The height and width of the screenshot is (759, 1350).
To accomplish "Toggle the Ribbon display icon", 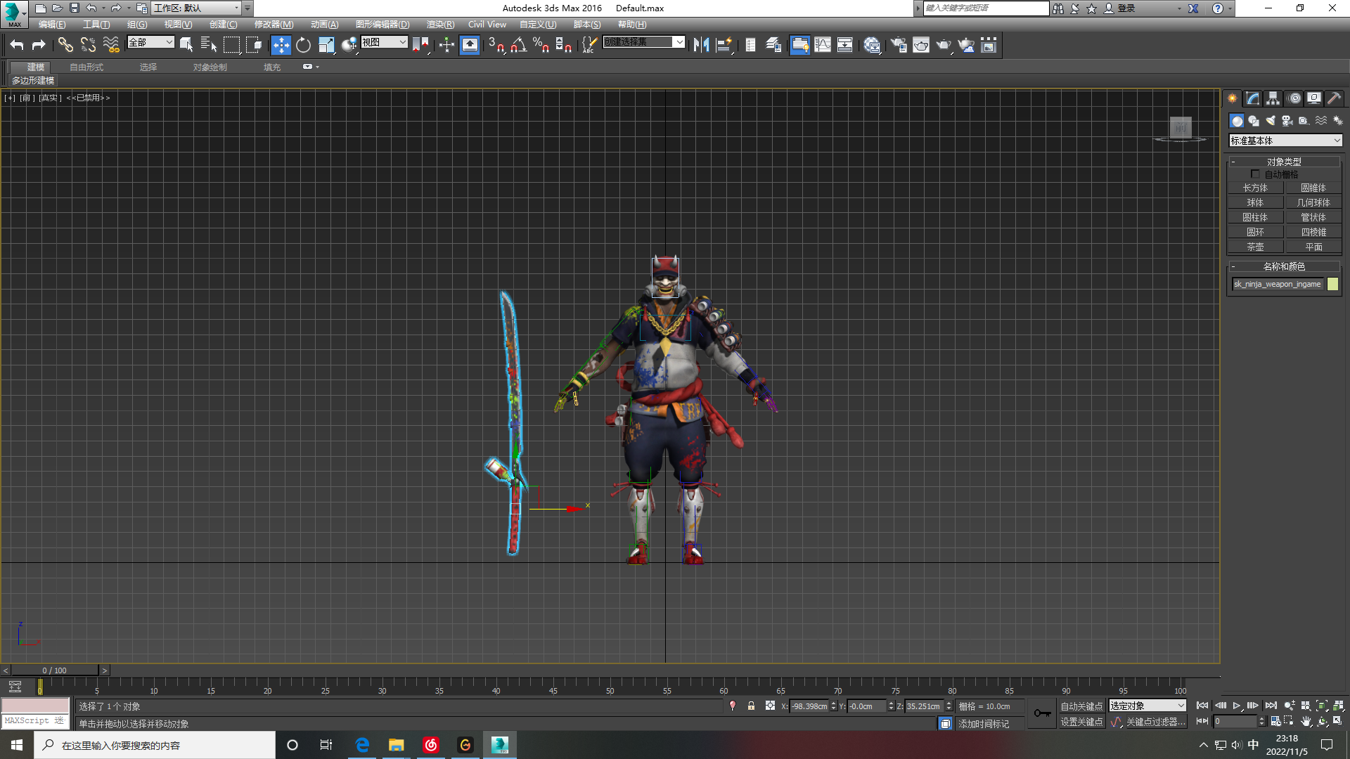I will (x=799, y=45).
